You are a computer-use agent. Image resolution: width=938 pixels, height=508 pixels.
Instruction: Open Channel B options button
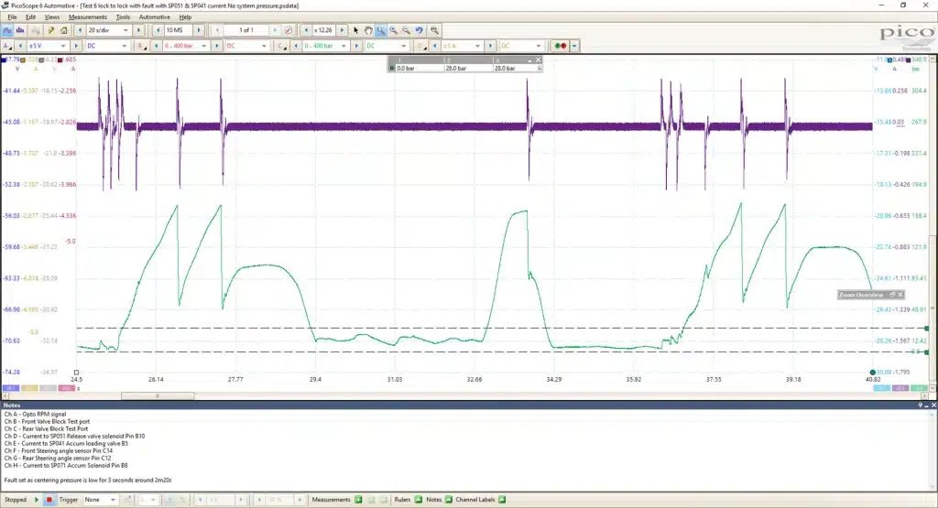click(141, 46)
